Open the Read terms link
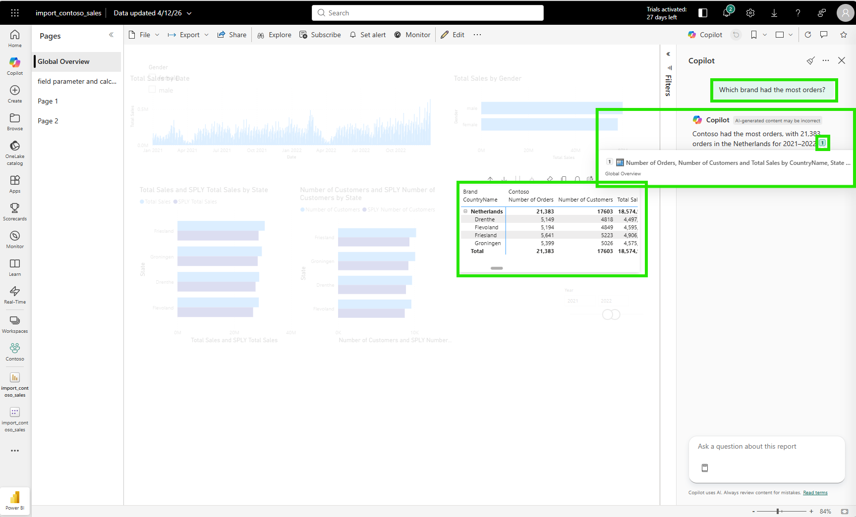 pos(815,493)
